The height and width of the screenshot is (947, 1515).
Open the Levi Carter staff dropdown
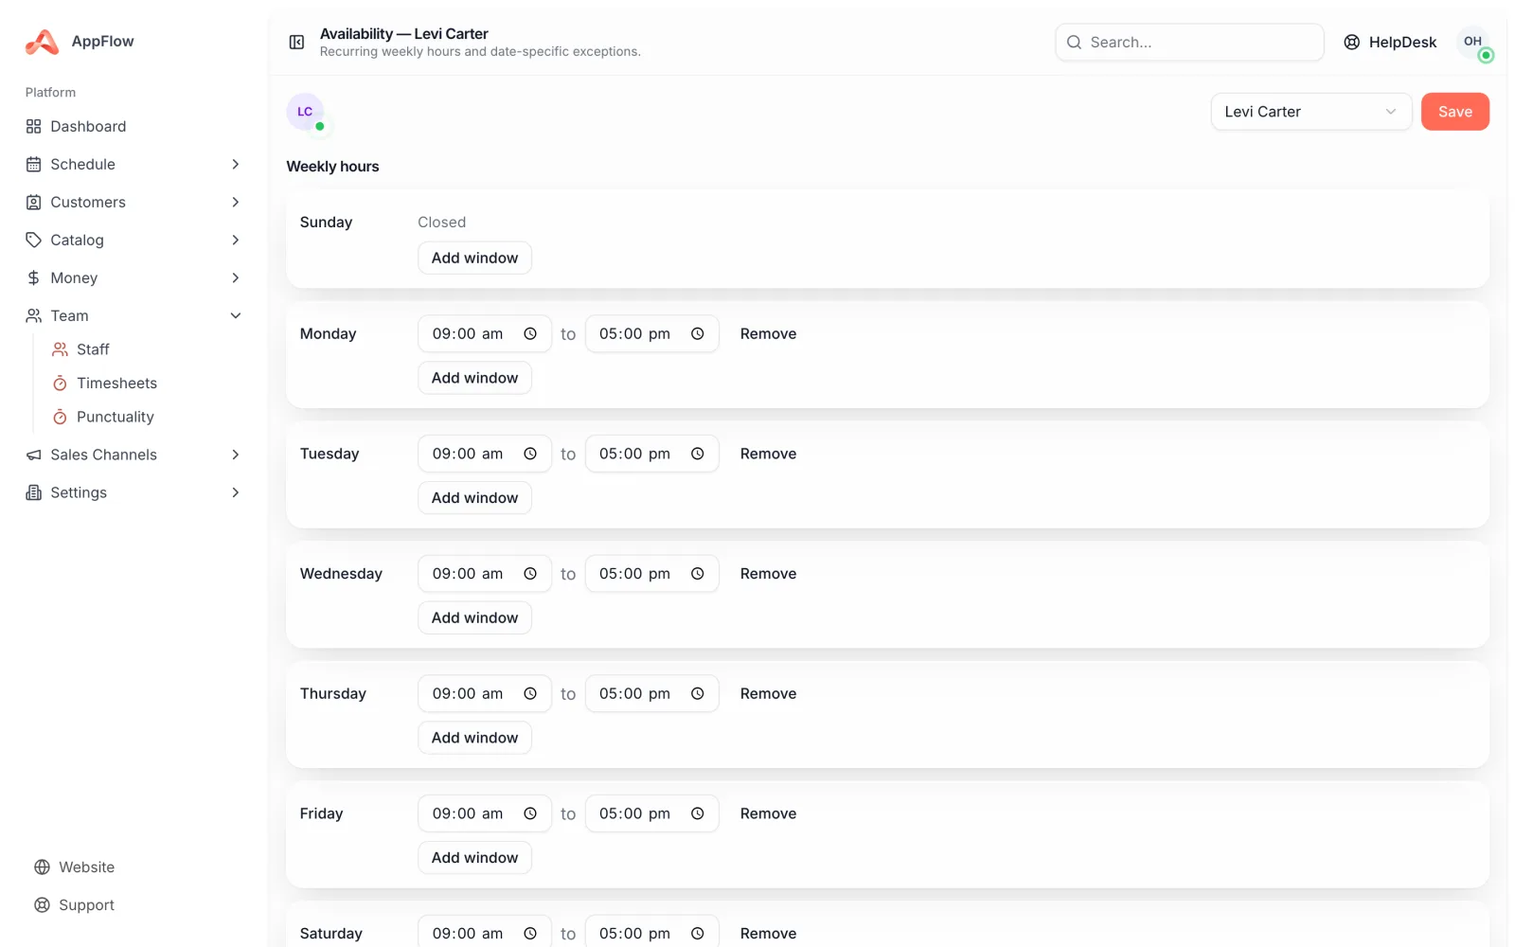1311,112
